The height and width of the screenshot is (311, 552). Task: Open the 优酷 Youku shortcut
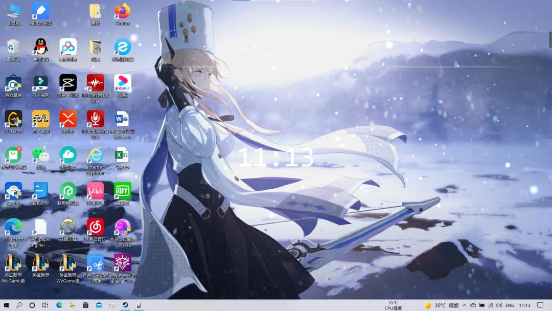(123, 86)
